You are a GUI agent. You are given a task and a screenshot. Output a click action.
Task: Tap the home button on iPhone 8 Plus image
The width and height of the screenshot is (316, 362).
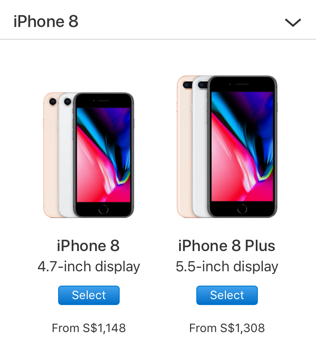coord(242,209)
